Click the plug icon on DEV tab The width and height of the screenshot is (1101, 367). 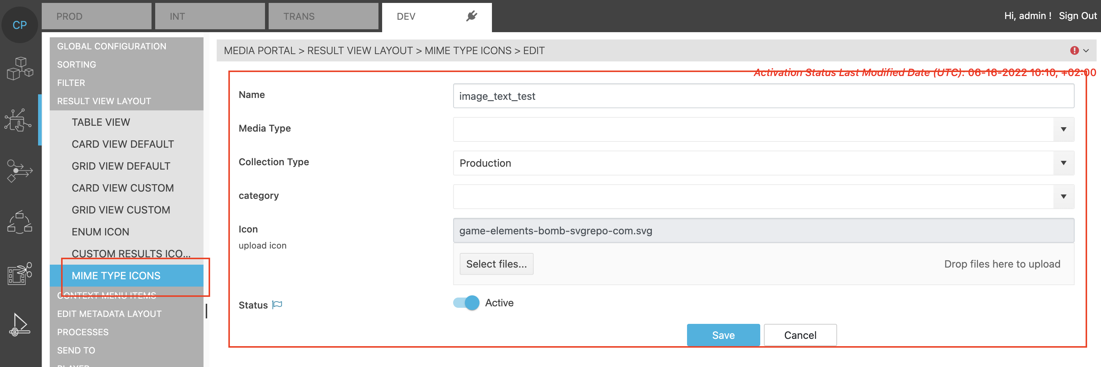tap(471, 16)
